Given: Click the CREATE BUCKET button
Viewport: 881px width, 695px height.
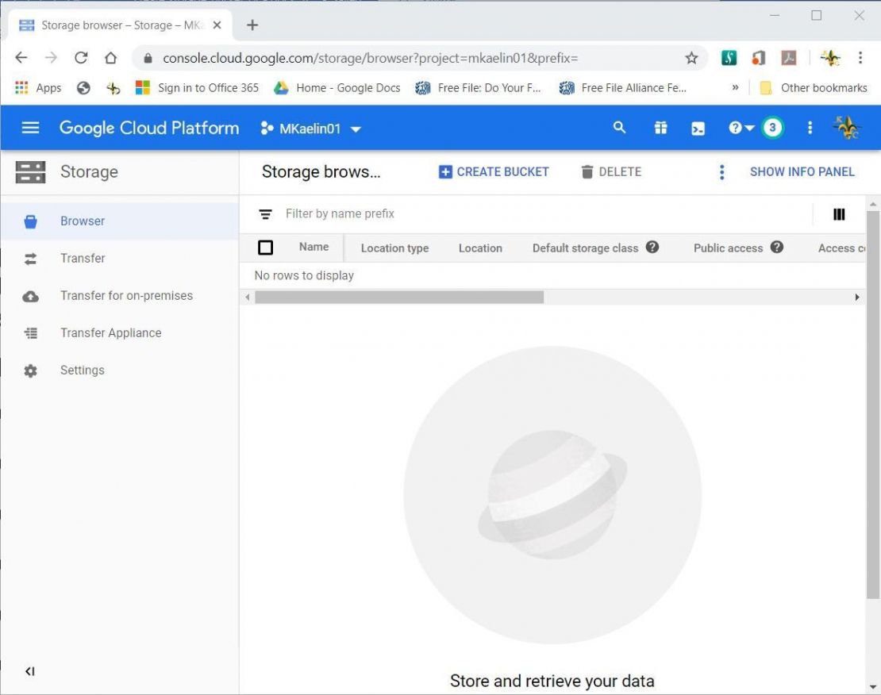Looking at the screenshot, I should 492,171.
